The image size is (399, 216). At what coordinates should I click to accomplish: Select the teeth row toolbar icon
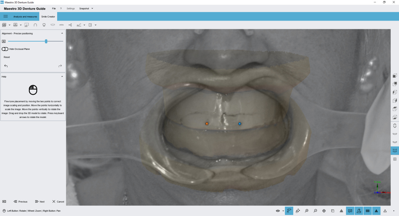tap(62, 25)
